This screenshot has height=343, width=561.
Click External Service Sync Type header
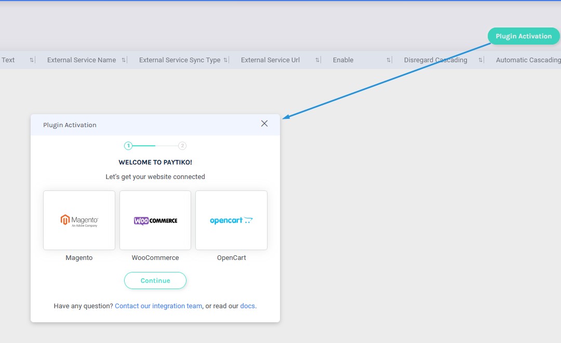180,60
